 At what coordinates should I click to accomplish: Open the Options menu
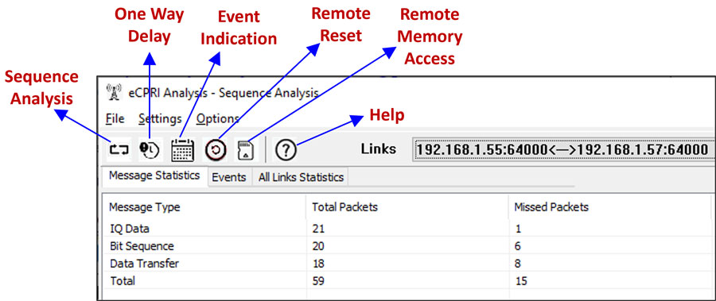pos(218,119)
